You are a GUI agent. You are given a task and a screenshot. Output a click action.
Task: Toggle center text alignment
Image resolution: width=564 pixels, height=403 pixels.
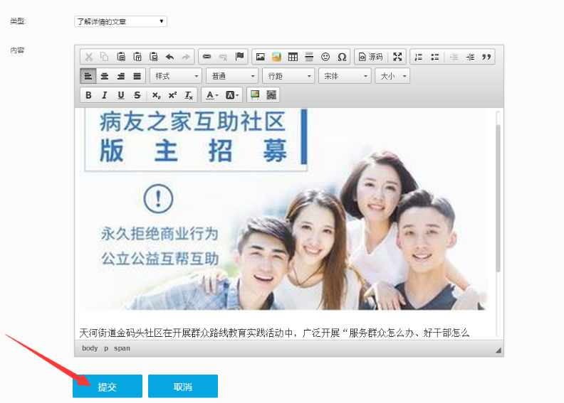(105, 76)
